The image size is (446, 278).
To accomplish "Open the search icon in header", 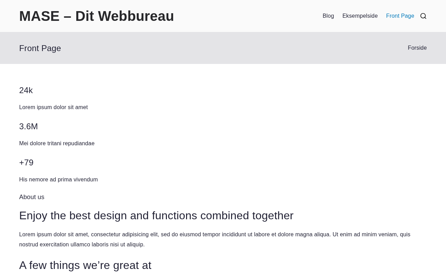I will (x=423, y=16).
